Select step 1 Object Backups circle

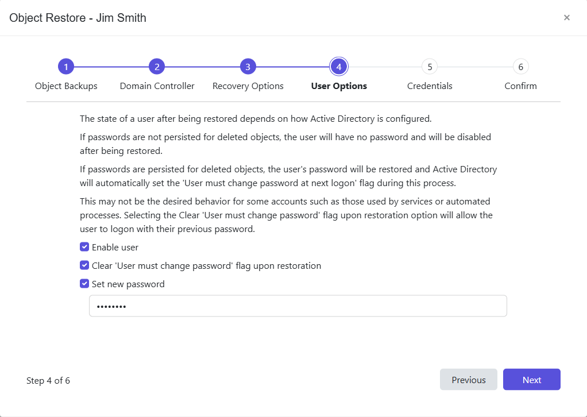tap(66, 66)
